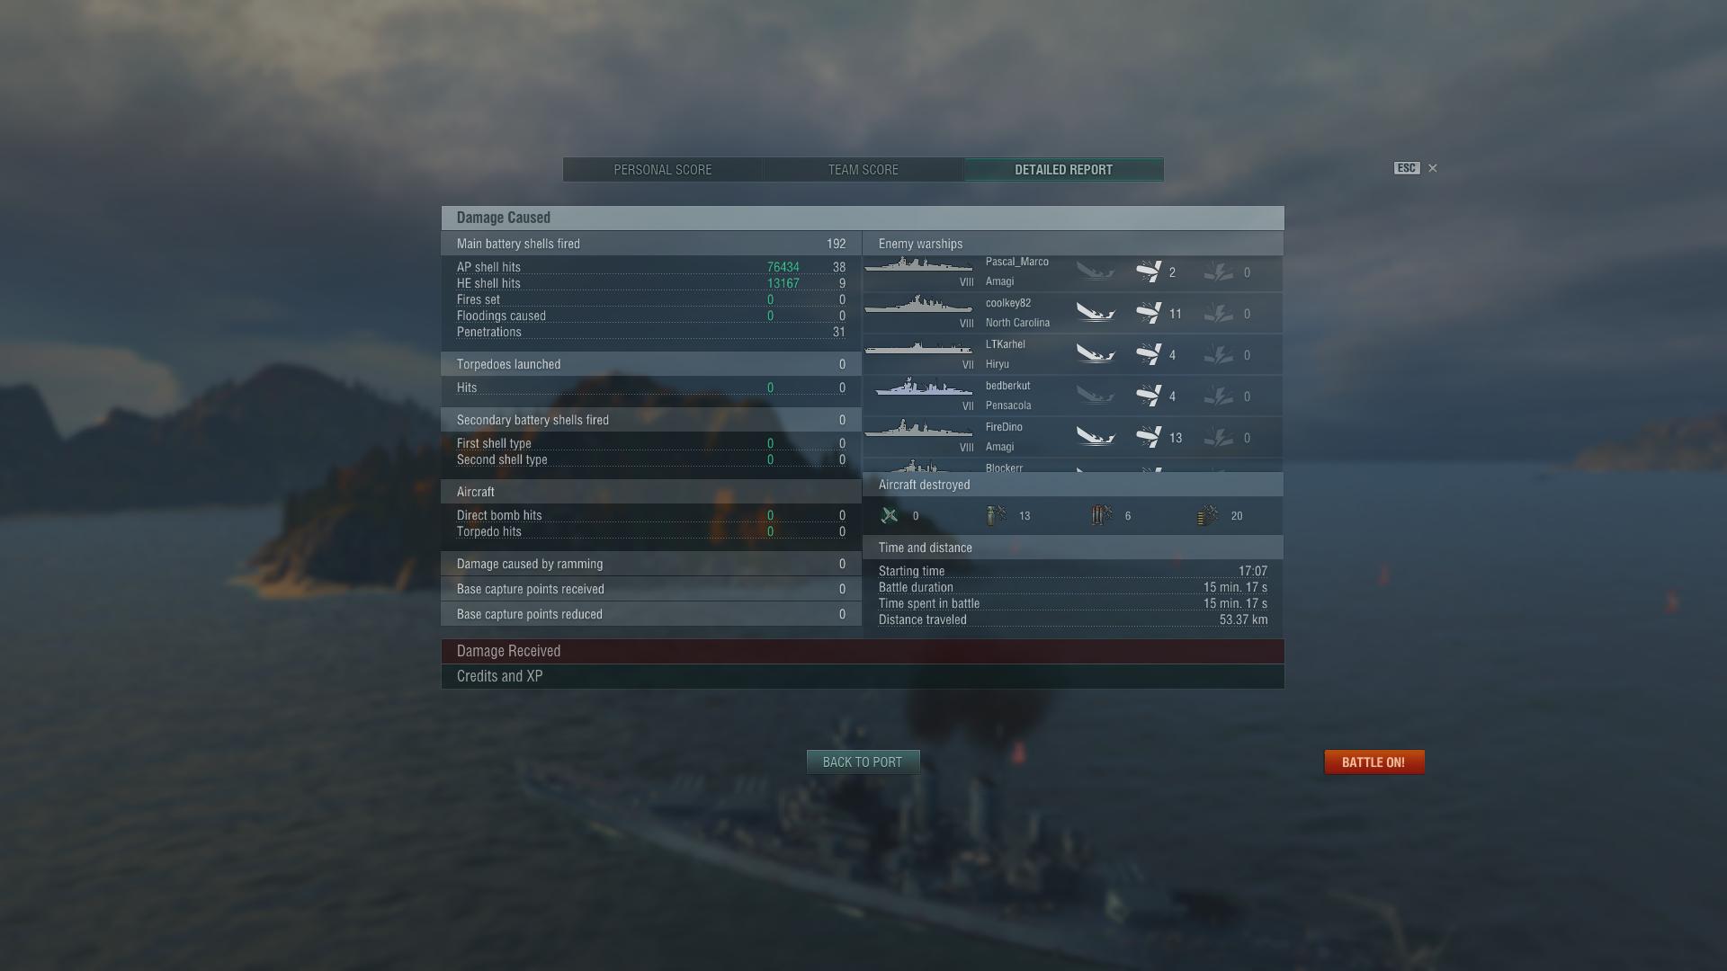This screenshot has width=1727, height=971.
Task: Click the aircraft destroyed icon showing 20
Action: tap(1208, 515)
